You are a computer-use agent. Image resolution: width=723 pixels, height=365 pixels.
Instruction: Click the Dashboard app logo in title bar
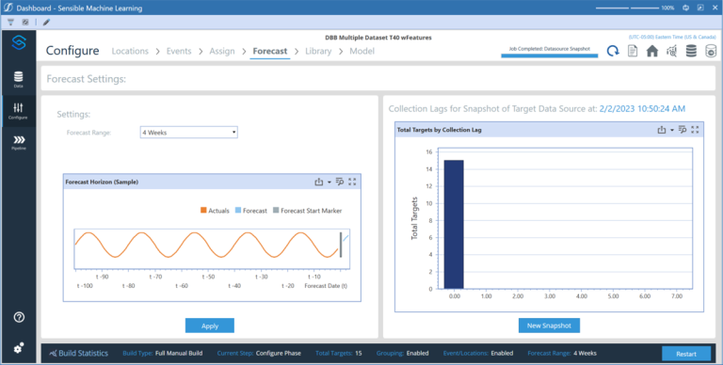(x=8, y=8)
